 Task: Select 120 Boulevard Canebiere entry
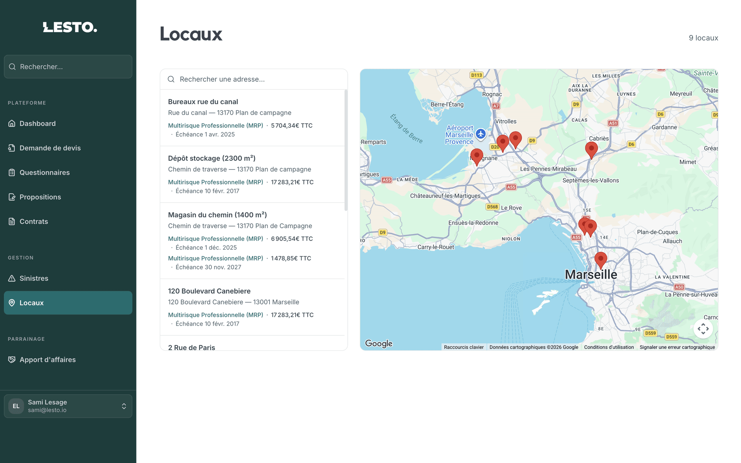[x=252, y=307]
